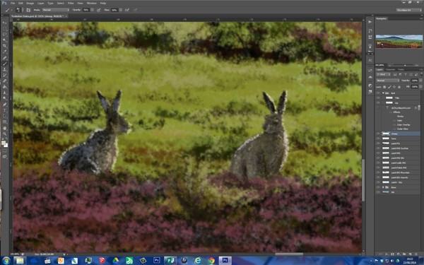Hide the BG layer at the bottom
Viewport: 424px width, 265px height.
tap(378, 192)
